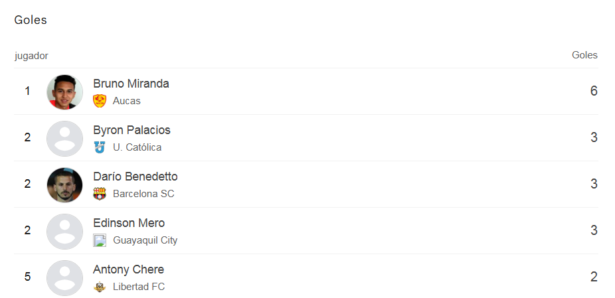Open Darío Benedetto's profile photo
Image resolution: width=615 pixels, height=298 pixels.
pyautogui.click(x=65, y=185)
